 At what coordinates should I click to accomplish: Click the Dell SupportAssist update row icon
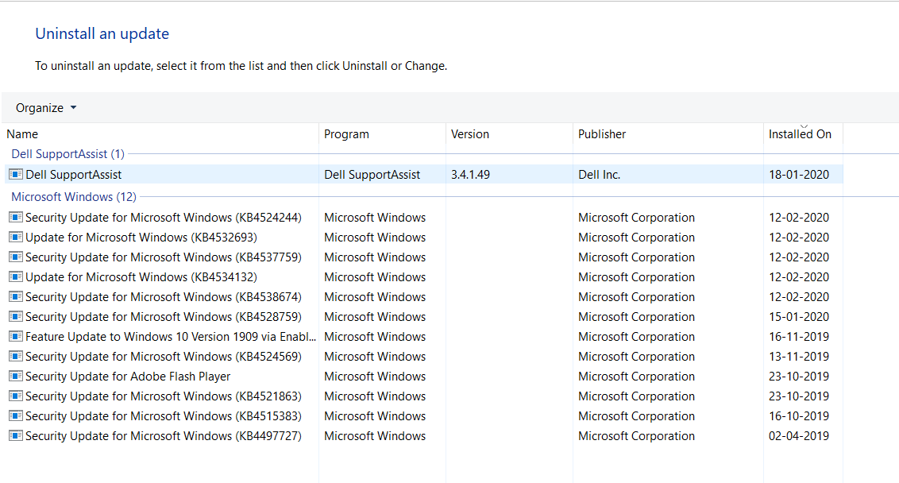tap(16, 175)
